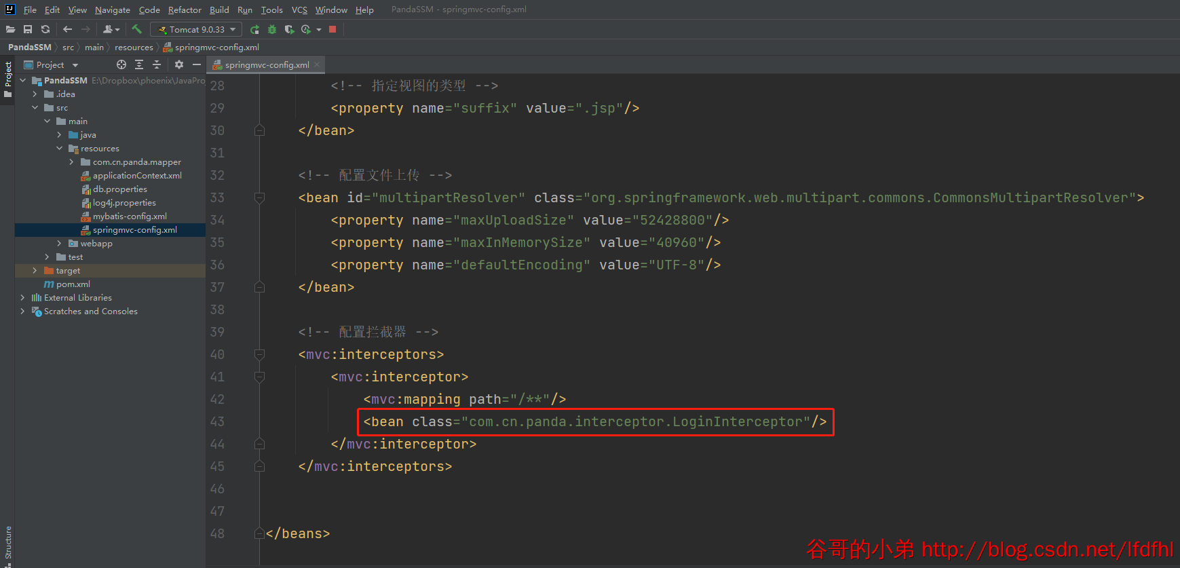Click LoginInterceptor class value on line 43
This screenshot has height=568, width=1180.
[x=636, y=422]
